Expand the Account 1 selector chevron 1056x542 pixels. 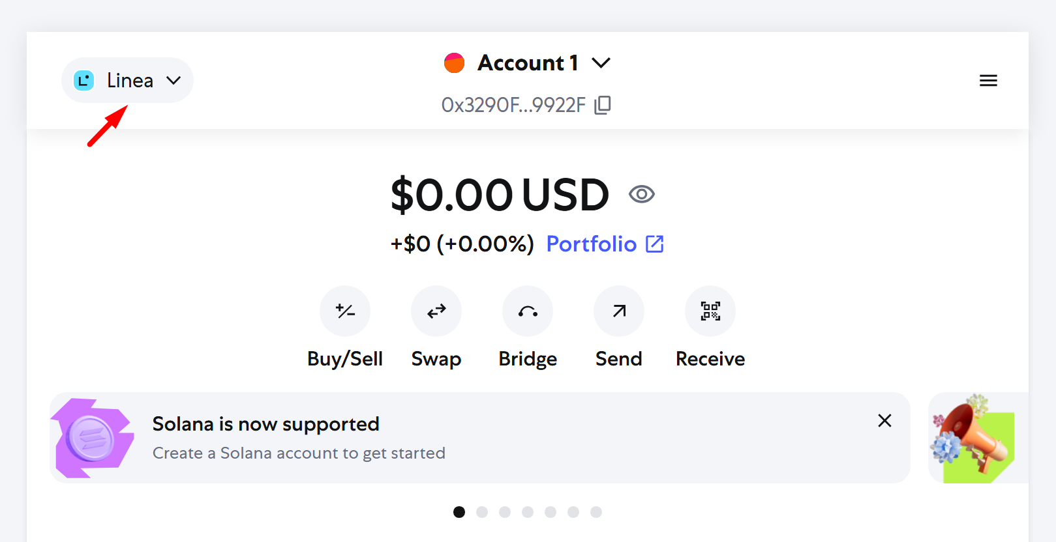601,63
